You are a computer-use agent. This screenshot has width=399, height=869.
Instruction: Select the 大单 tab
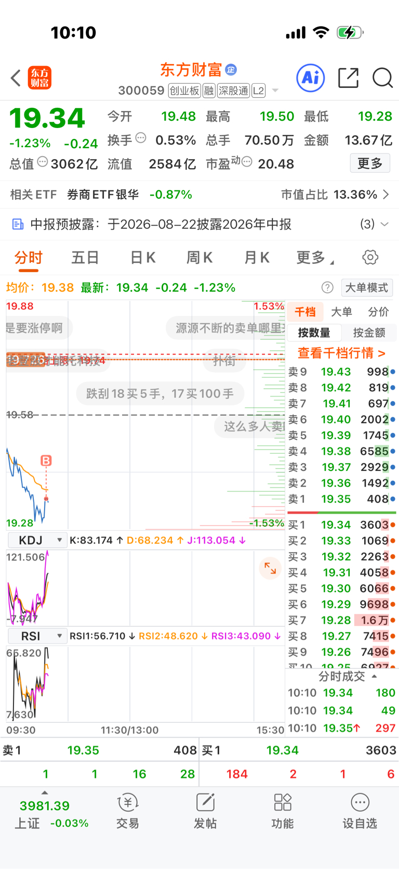tap(341, 312)
